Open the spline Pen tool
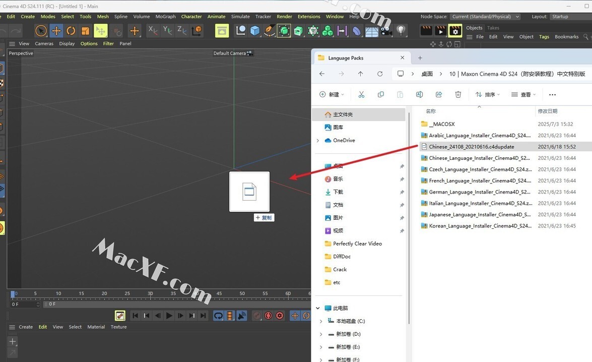This screenshot has width=592, height=362. click(269, 31)
